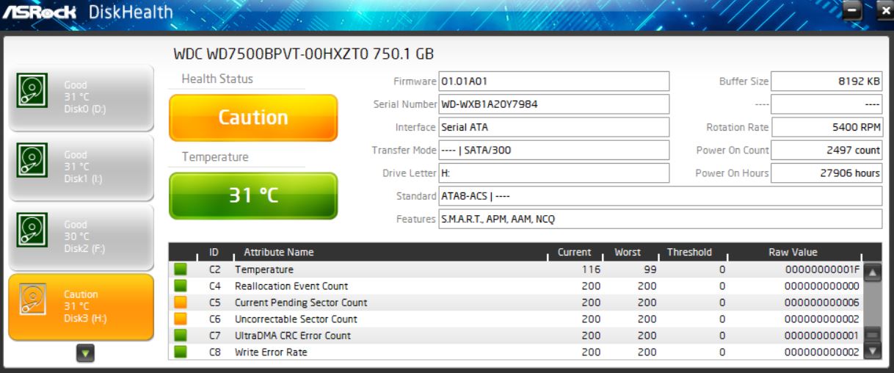Select the Current Pending Sector Count row name
Image resolution: width=894 pixels, height=373 pixels.
coord(301,303)
